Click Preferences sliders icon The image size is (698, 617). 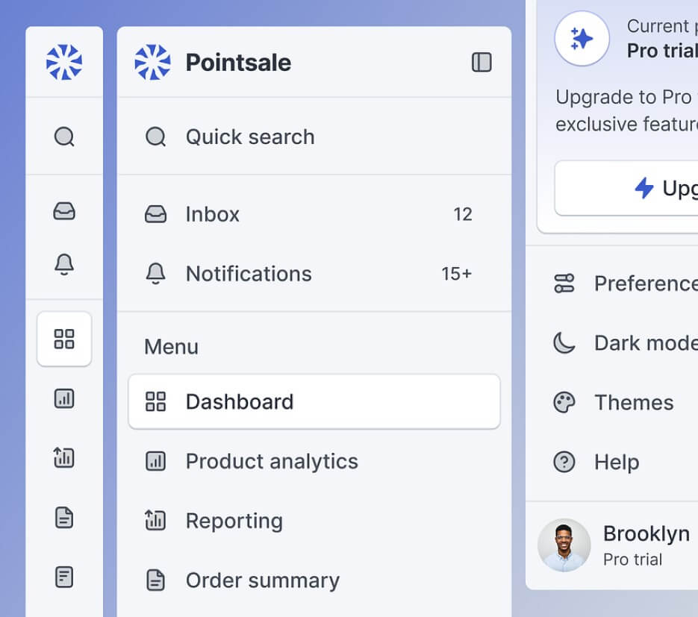(564, 284)
